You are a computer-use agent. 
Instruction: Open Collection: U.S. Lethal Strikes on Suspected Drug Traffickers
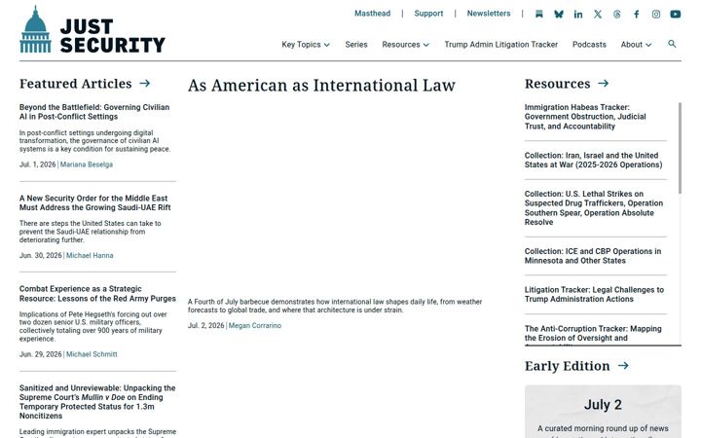coord(594,208)
